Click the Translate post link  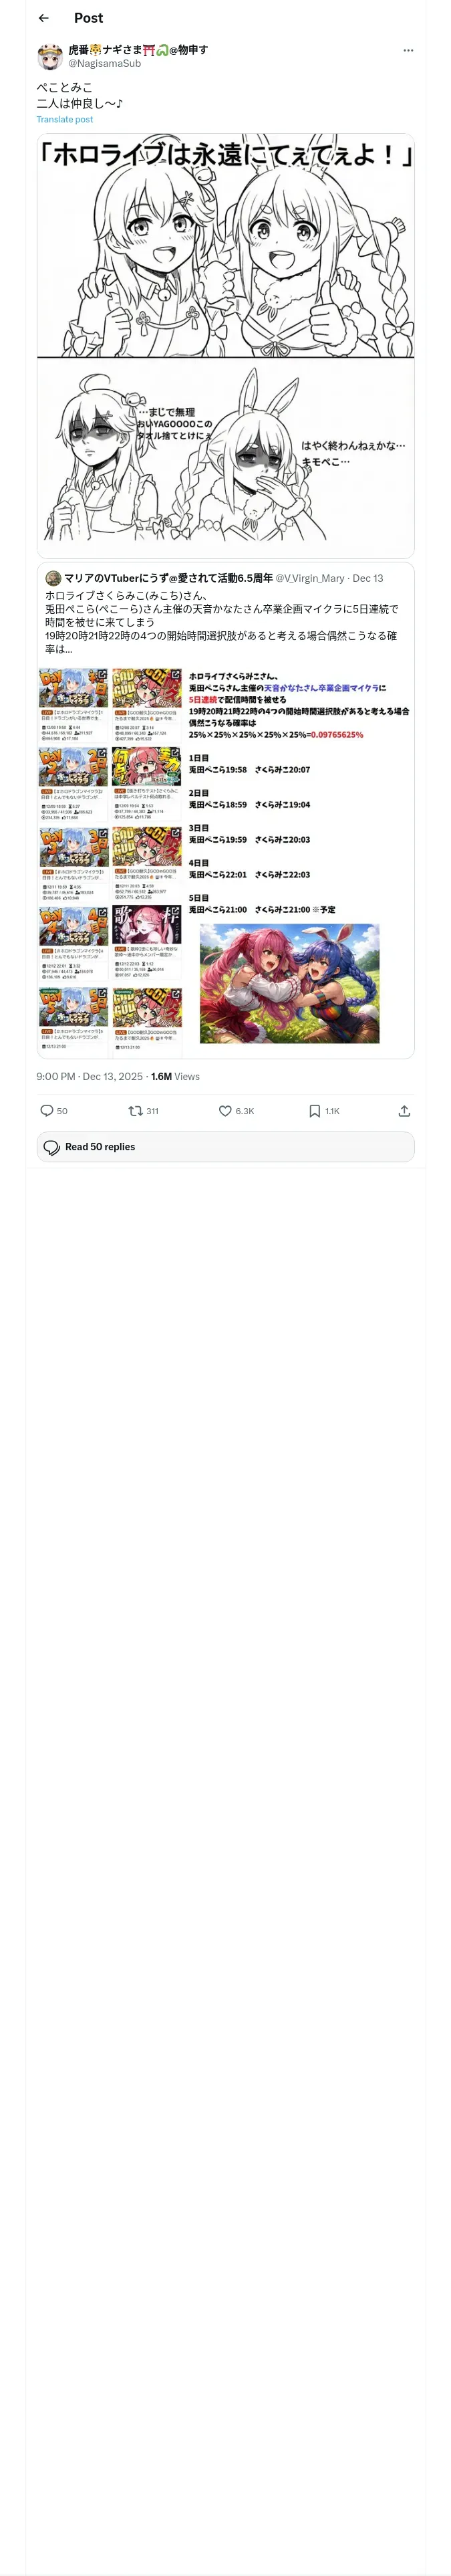[65, 119]
